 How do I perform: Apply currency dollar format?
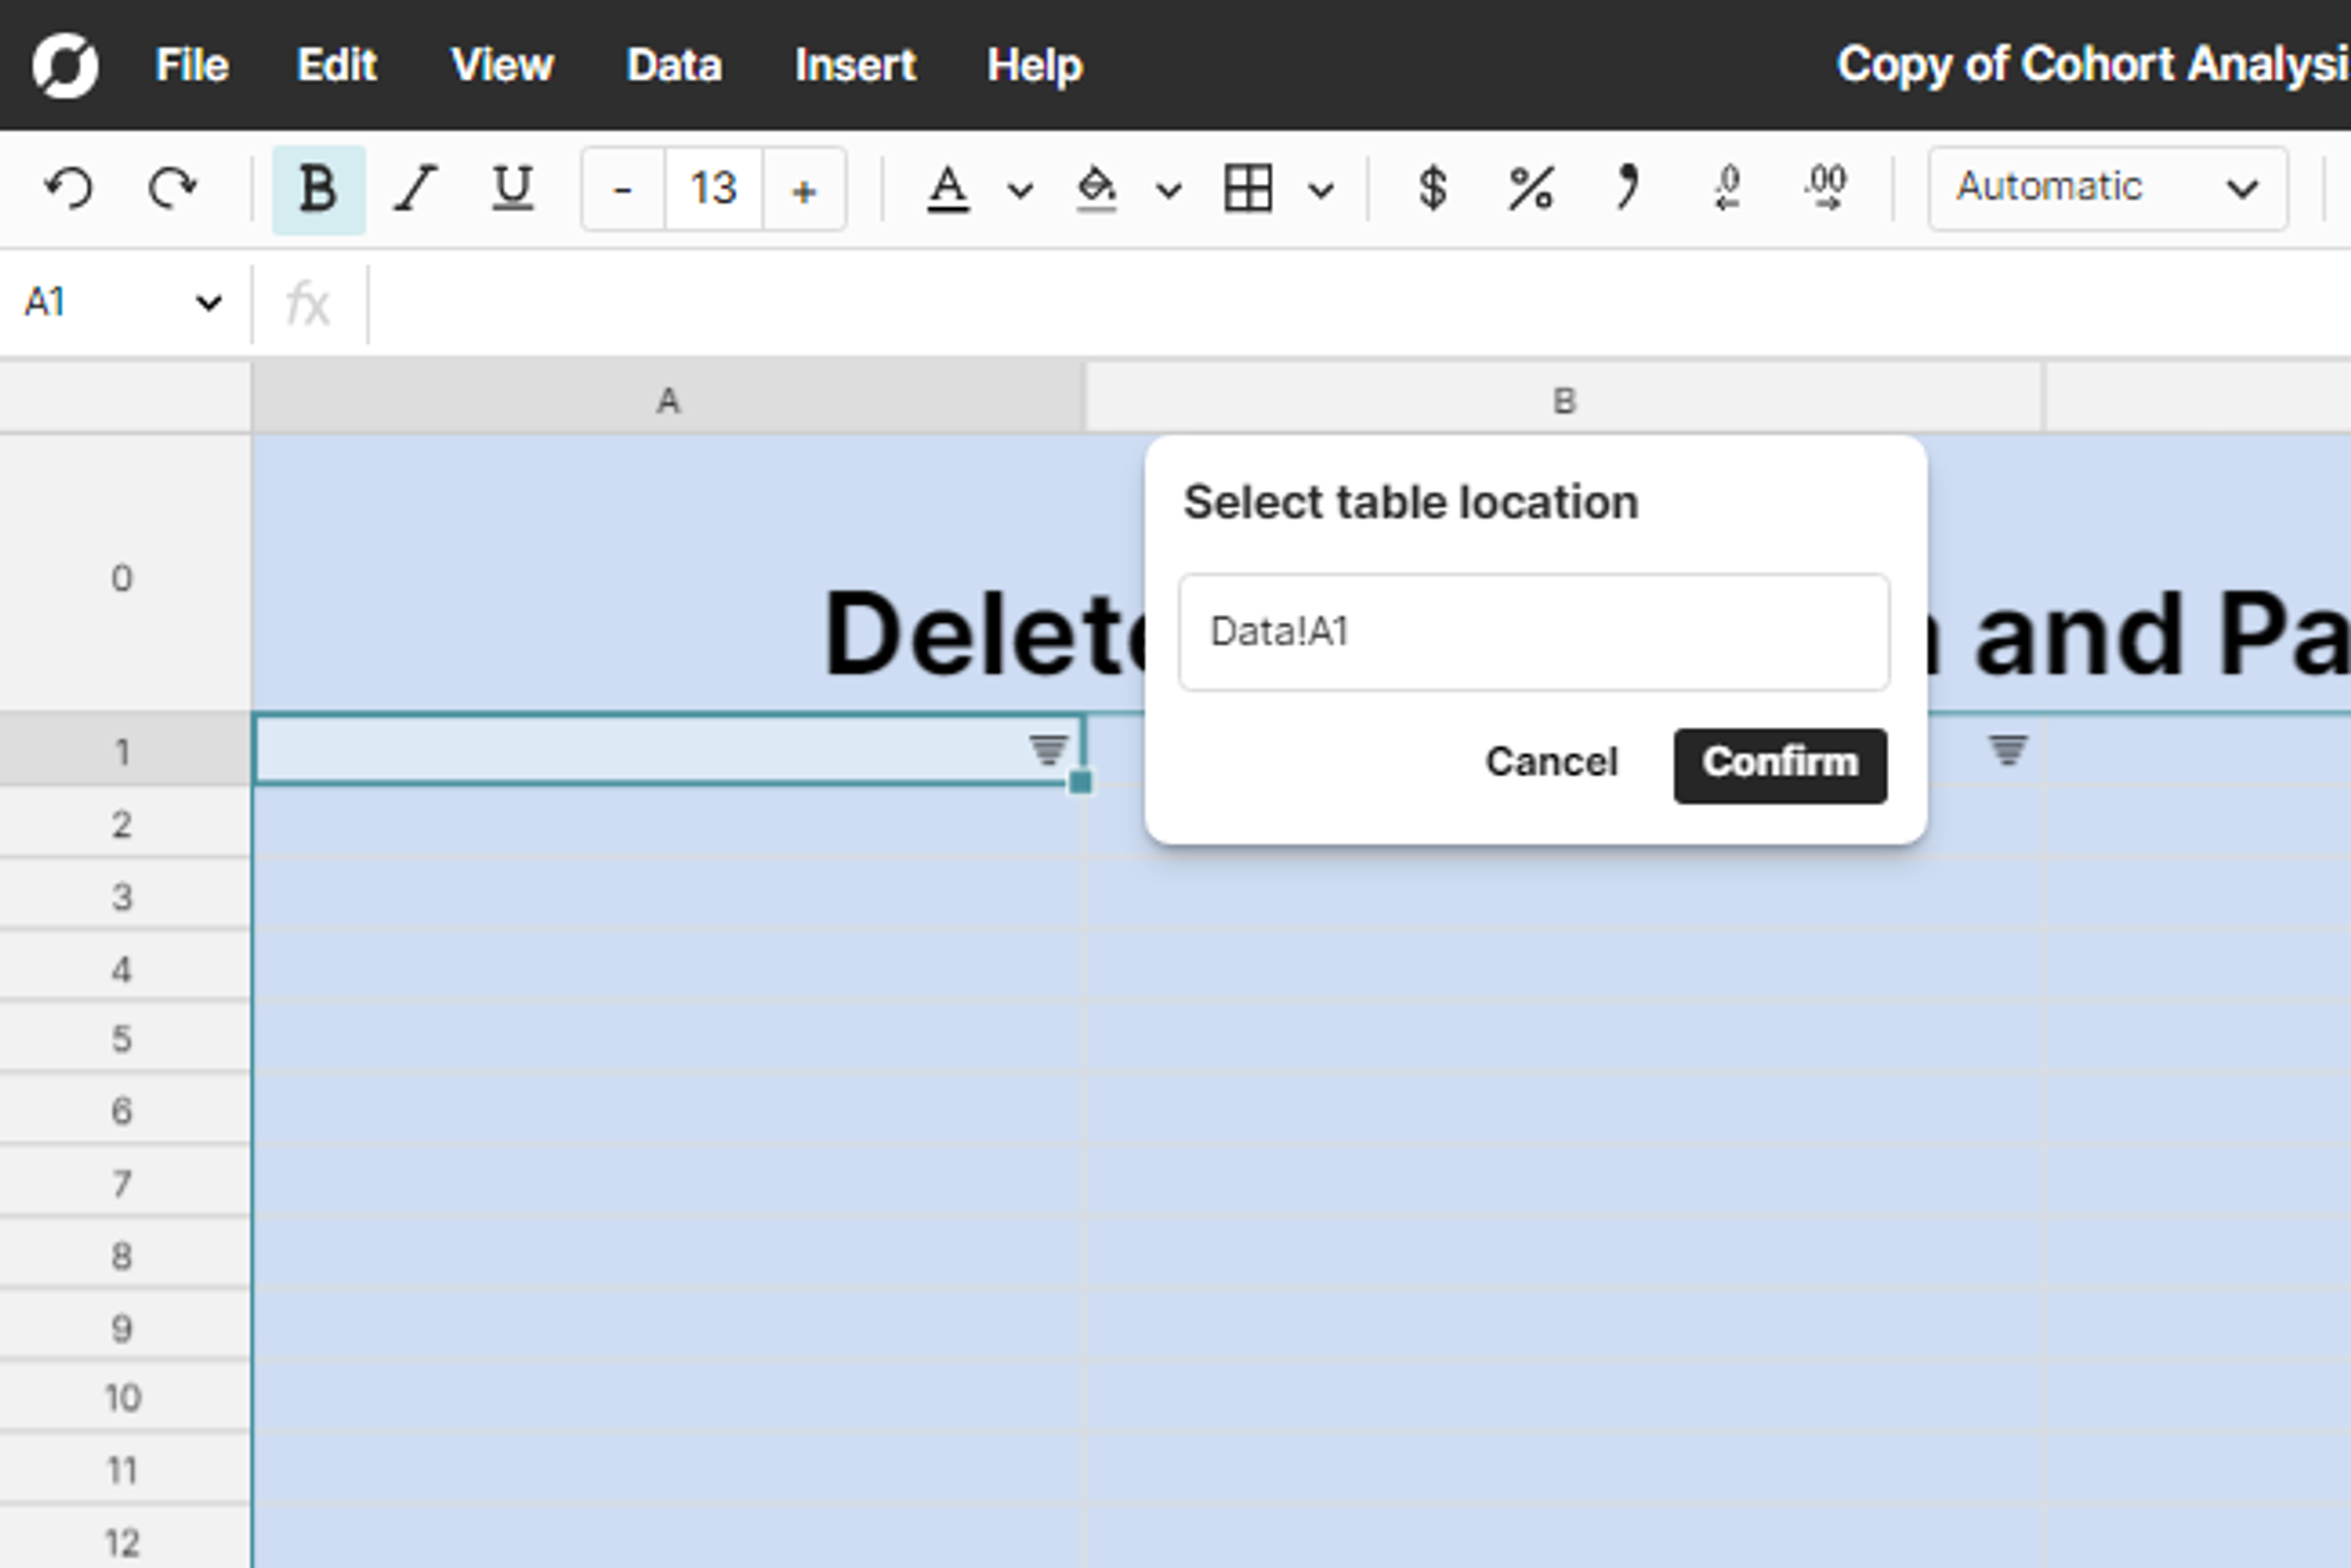click(x=1432, y=188)
